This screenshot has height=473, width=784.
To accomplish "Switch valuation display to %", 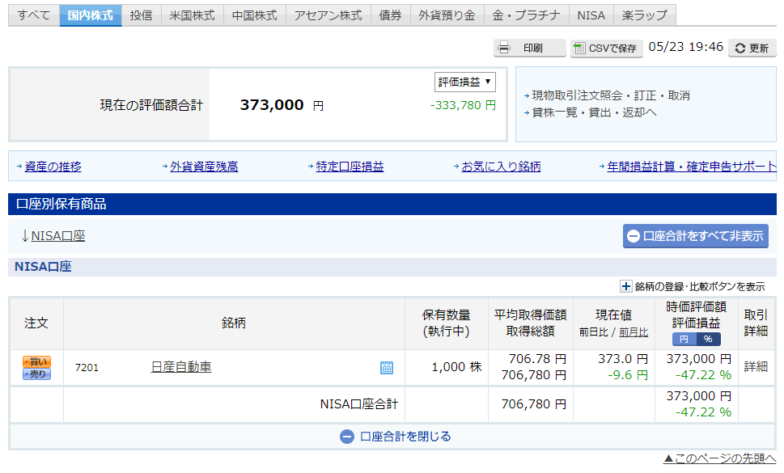I will click(x=708, y=339).
